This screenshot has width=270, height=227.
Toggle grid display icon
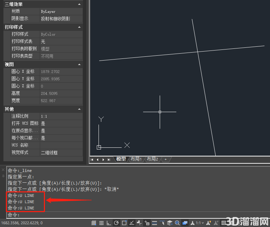(x=101, y=223)
